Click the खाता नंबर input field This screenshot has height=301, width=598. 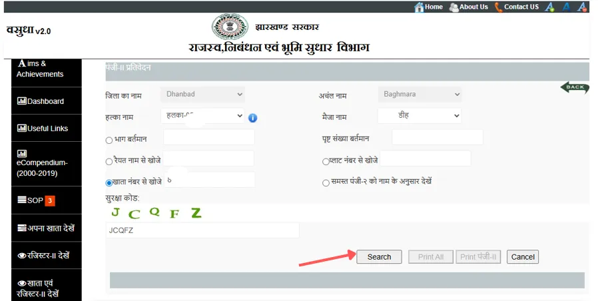[209, 180]
